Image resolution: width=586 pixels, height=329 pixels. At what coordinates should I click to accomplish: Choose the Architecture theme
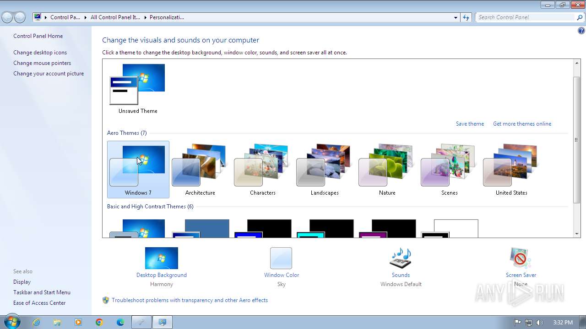click(x=200, y=170)
